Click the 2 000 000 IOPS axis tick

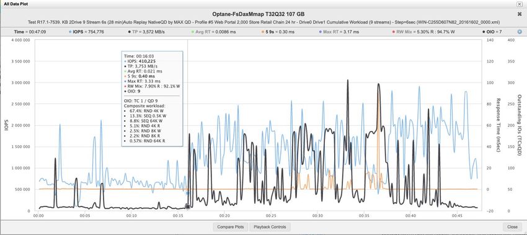click(x=21, y=125)
